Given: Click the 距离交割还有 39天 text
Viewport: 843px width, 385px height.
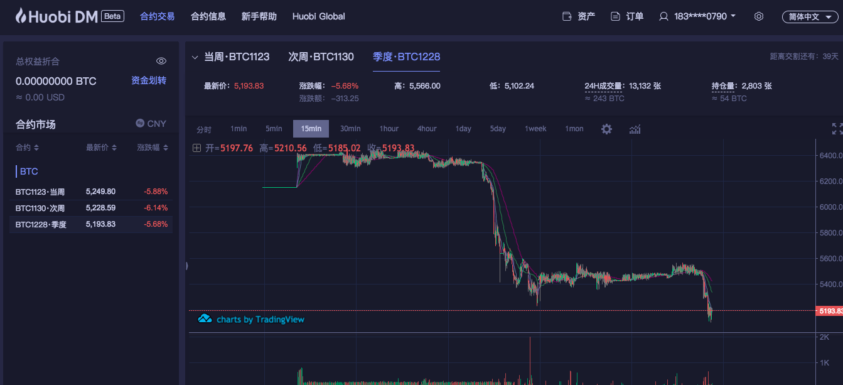Looking at the screenshot, I should pyautogui.click(x=804, y=57).
